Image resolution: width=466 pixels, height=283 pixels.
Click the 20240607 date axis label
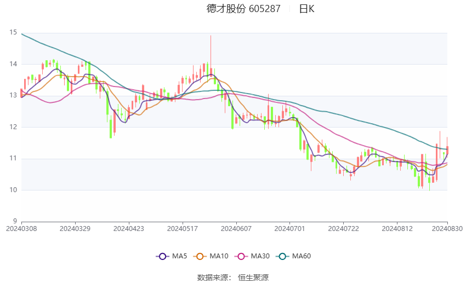[236, 228]
